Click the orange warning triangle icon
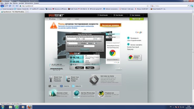194x109 pixels. [x=54, y=25]
